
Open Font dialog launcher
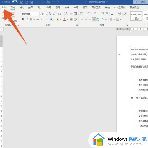coord(77,25)
